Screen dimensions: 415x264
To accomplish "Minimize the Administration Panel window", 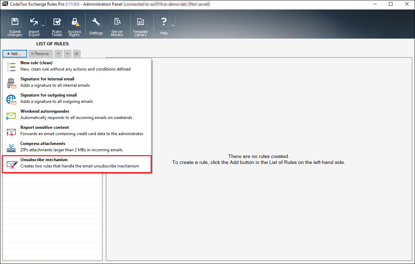I will click(x=375, y=4).
